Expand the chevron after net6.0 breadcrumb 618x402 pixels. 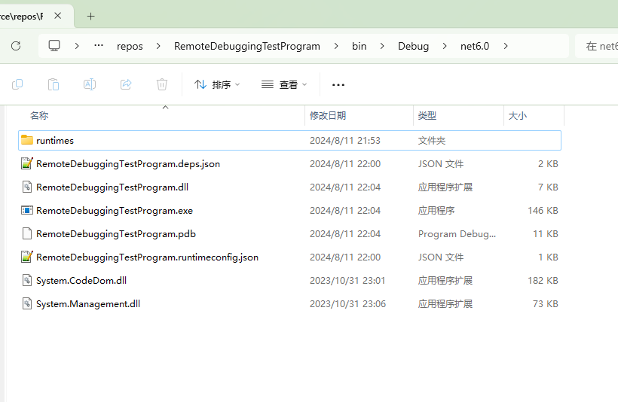[x=506, y=46]
